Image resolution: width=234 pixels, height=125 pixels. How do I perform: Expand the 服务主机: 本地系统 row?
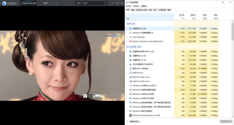[x=127, y=68]
